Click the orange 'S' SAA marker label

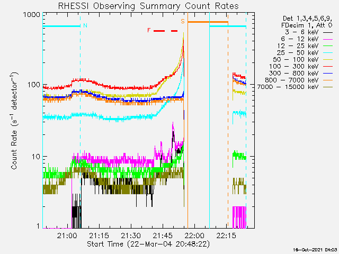[183, 21]
